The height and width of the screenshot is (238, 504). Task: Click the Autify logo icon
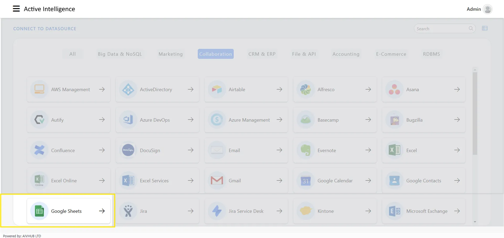click(39, 120)
